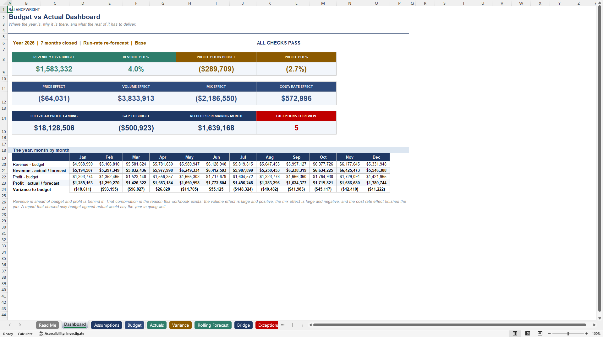Select Price Effect value ($64,031)

[54, 98]
